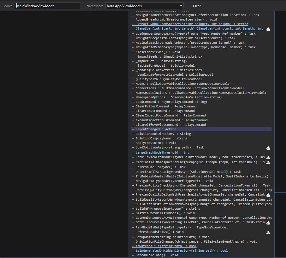The image size is (286, 258).
Task: Select NavigateToReferenceLocationAsync member row
Action: [195, 15]
